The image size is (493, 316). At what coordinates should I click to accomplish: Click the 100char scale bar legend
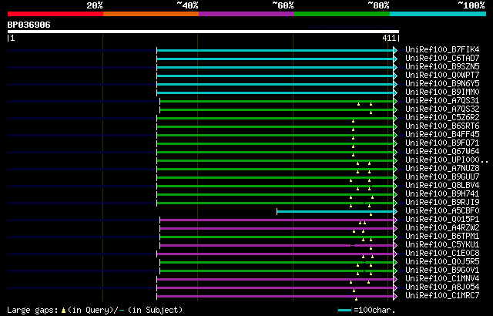pos(344,311)
